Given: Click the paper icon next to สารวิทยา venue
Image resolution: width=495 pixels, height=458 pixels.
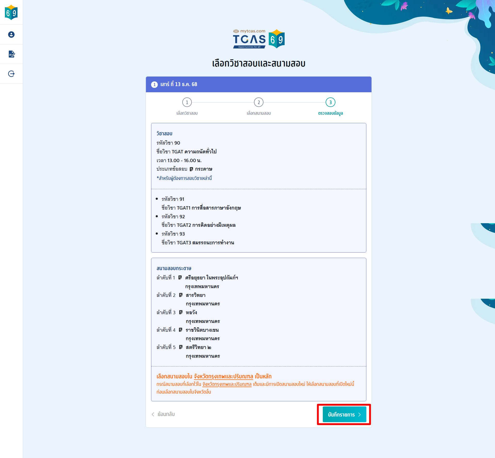Looking at the screenshot, I should pos(181,295).
